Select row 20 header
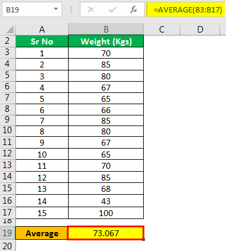This screenshot has height=251, width=226. (8, 246)
